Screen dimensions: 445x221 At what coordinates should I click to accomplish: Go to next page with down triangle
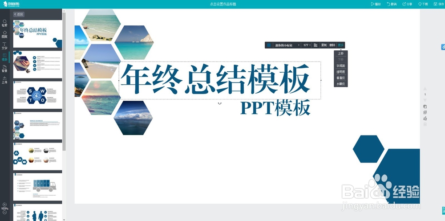425,100
